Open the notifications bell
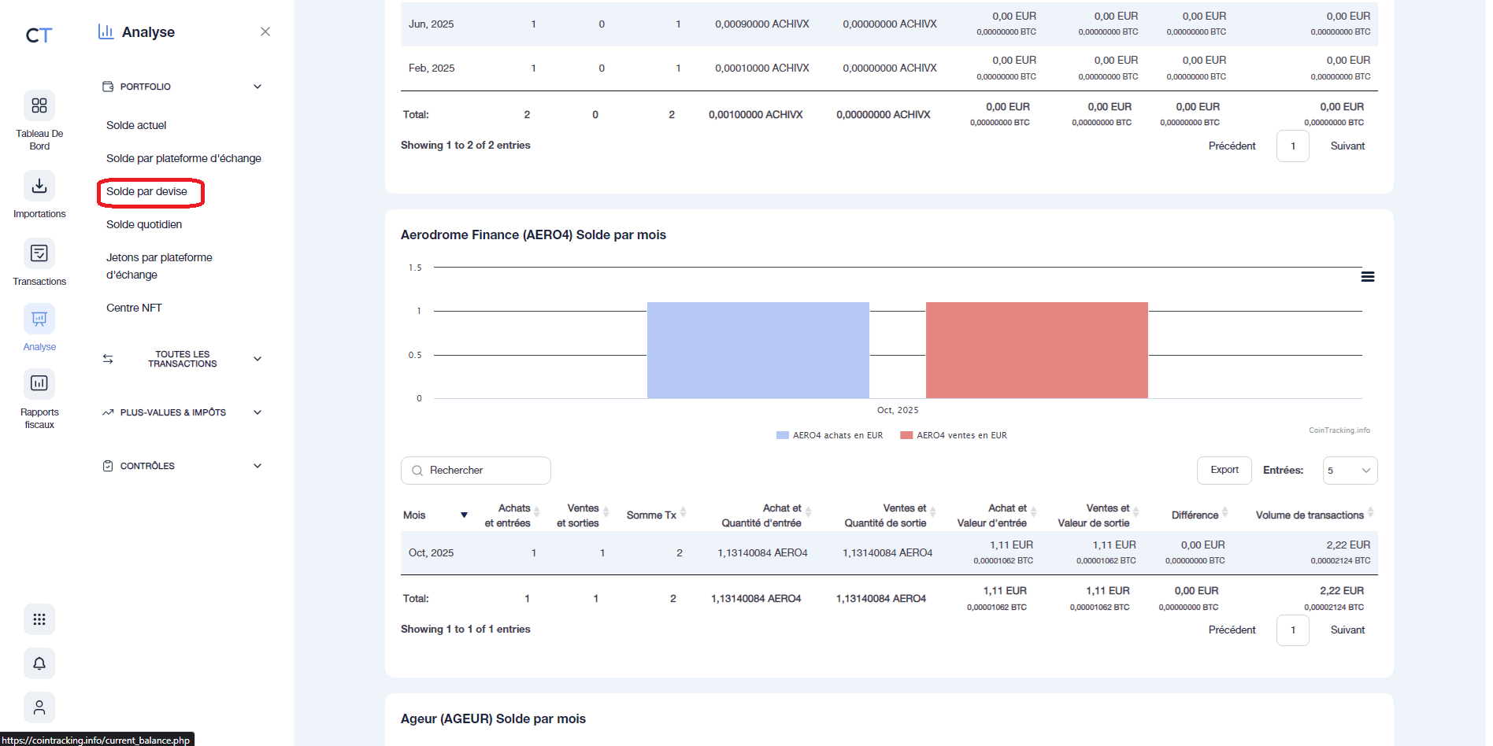Viewport: 1493px width, 746px height. 39,663
